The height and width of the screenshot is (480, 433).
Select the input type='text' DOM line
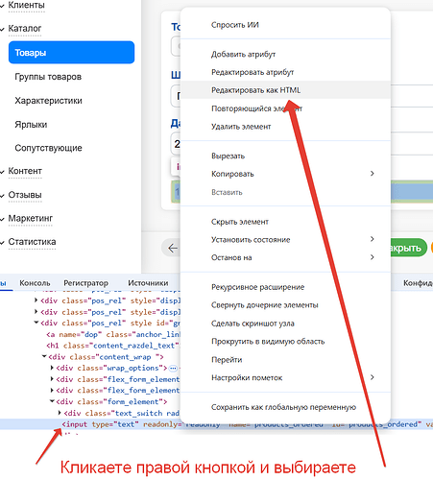tap(216, 424)
